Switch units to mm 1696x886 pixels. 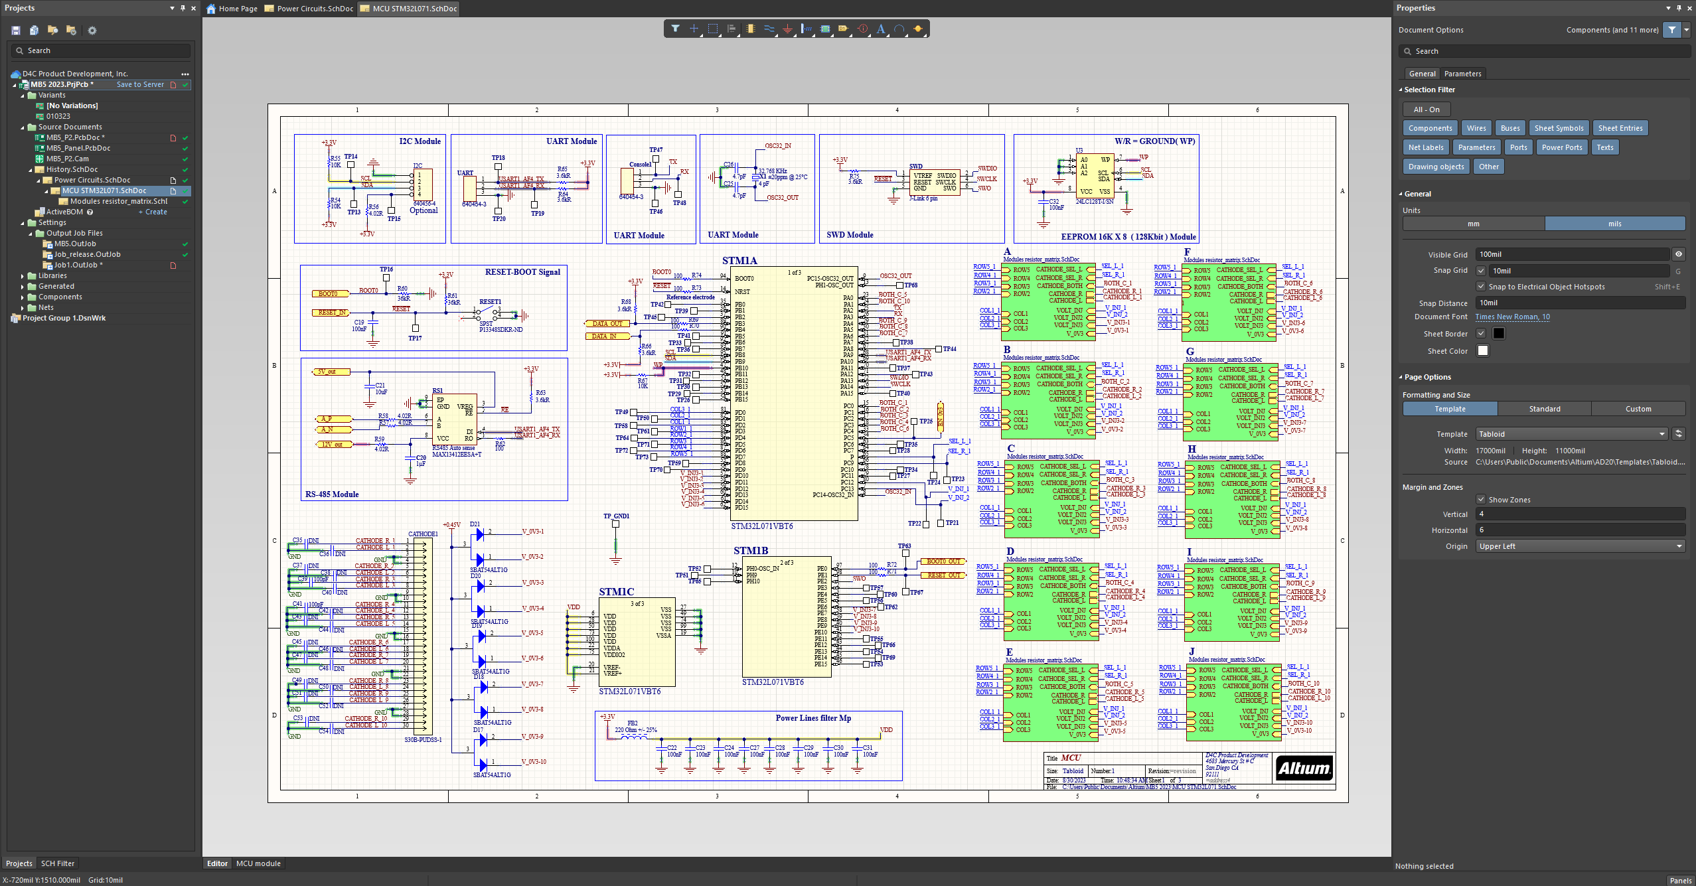1474,224
